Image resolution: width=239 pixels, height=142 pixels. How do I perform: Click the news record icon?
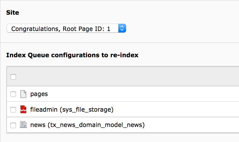pos(23,125)
